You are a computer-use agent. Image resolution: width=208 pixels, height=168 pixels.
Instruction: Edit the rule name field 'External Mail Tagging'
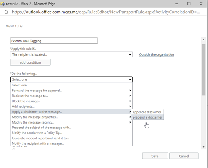click(54, 41)
